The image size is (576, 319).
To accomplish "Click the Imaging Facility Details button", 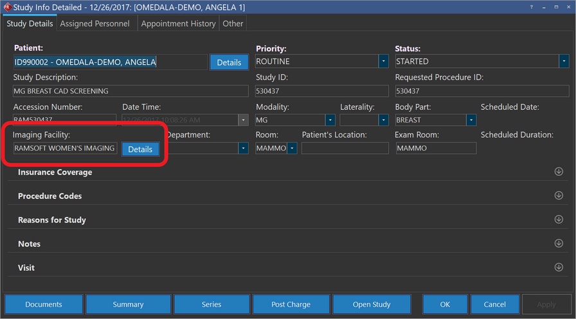I will 140,149.
